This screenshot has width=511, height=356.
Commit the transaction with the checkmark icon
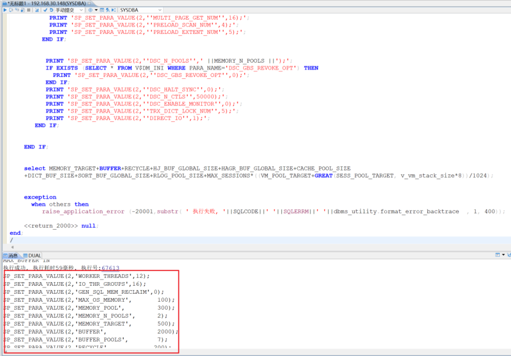(x=46, y=10)
